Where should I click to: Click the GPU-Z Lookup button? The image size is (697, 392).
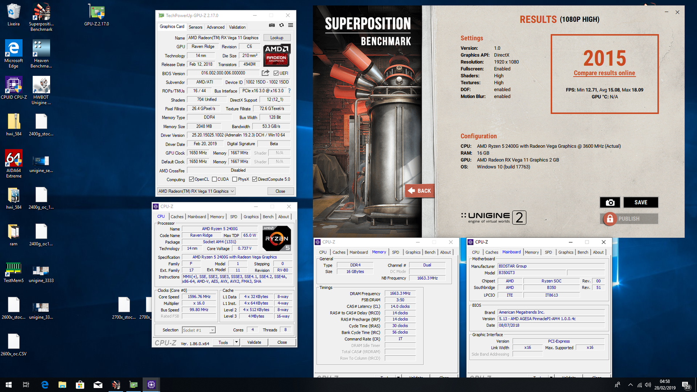point(277,38)
